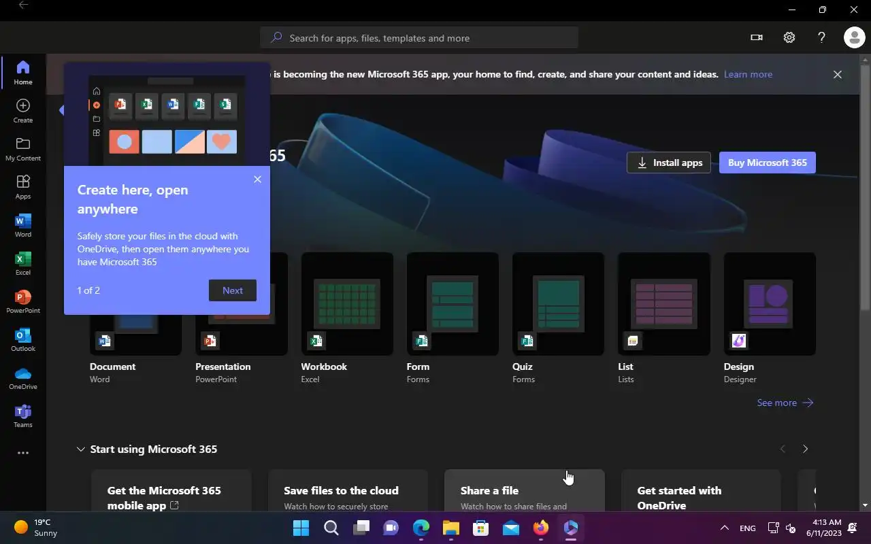Click the Install apps button

[x=669, y=163]
